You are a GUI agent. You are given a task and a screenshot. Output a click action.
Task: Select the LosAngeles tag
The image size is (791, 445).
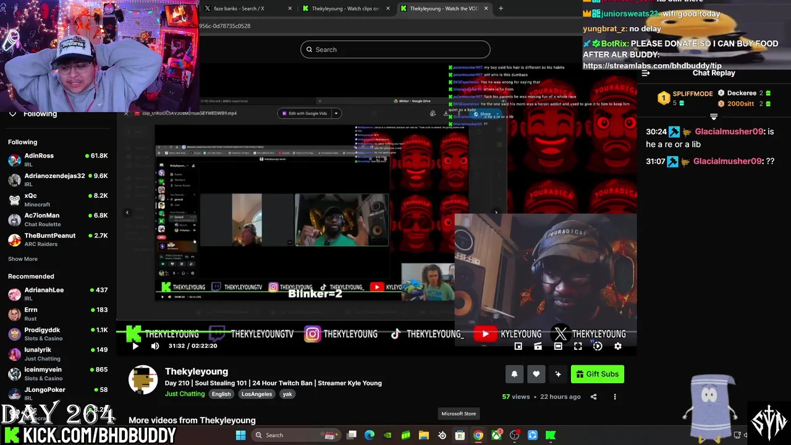tap(256, 394)
